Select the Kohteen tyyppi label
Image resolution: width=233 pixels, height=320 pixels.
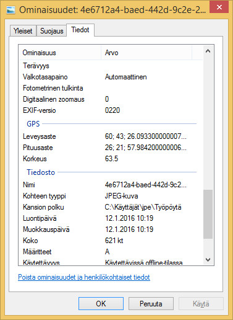coord(44,196)
